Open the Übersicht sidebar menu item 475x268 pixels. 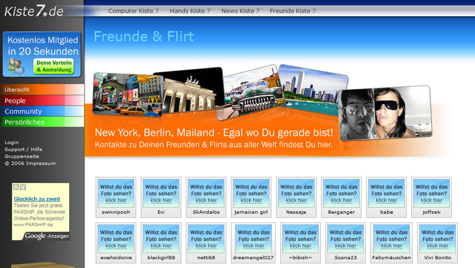coord(17,90)
